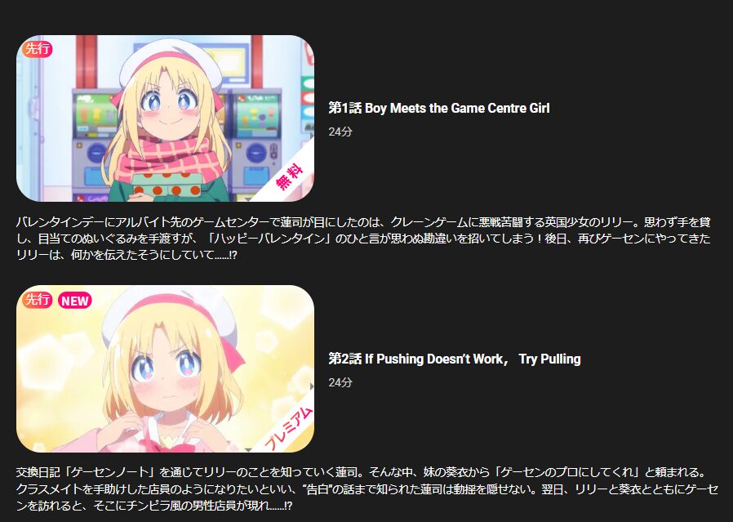The height and width of the screenshot is (522, 733).
Task: Click Lily's face in episode 2 thumbnail
Action: pos(166,369)
